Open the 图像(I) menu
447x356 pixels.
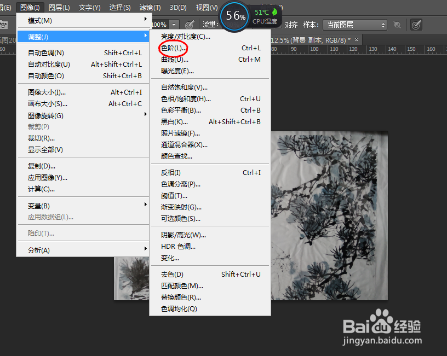[30, 8]
